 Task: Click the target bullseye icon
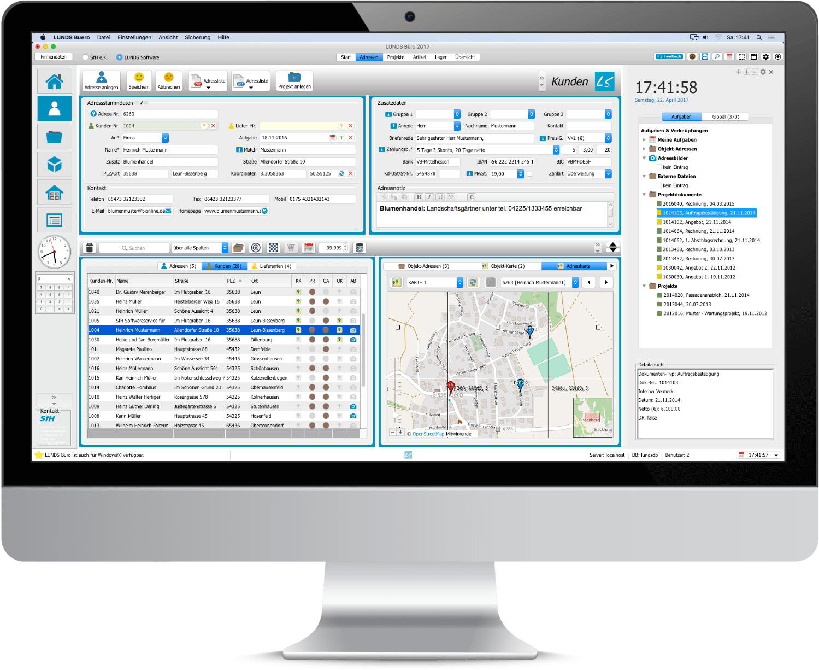tap(256, 248)
